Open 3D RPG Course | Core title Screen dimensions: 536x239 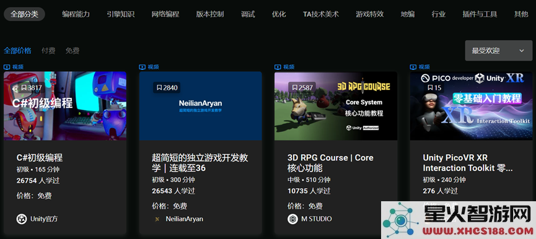330,163
